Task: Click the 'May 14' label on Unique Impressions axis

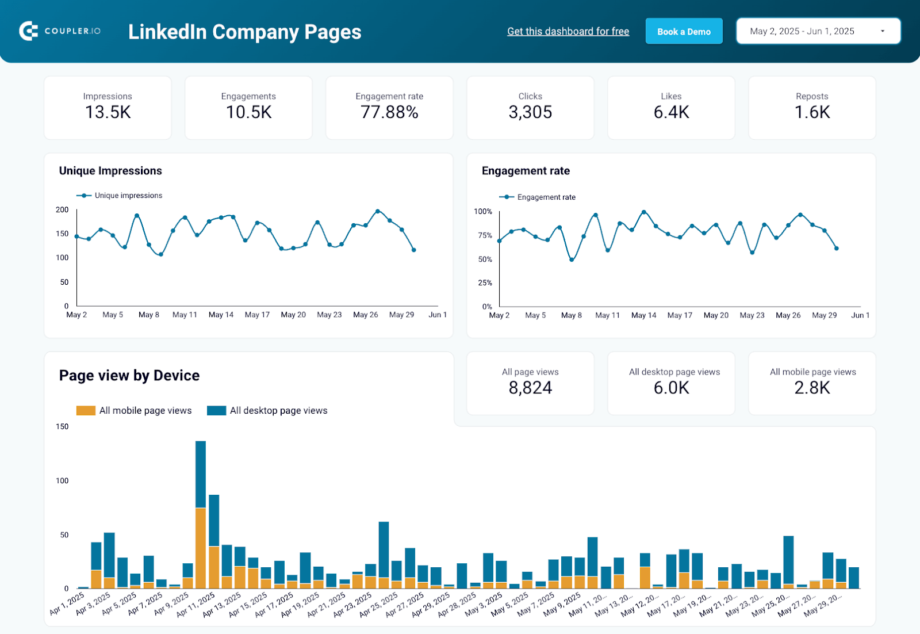Action: (221, 315)
